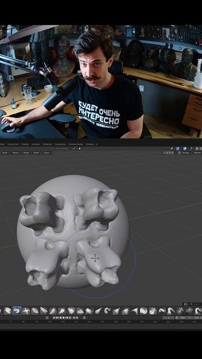This screenshot has width=202, height=359.
Task: Toggle the viewport overlays button
Action: point(185,149)
